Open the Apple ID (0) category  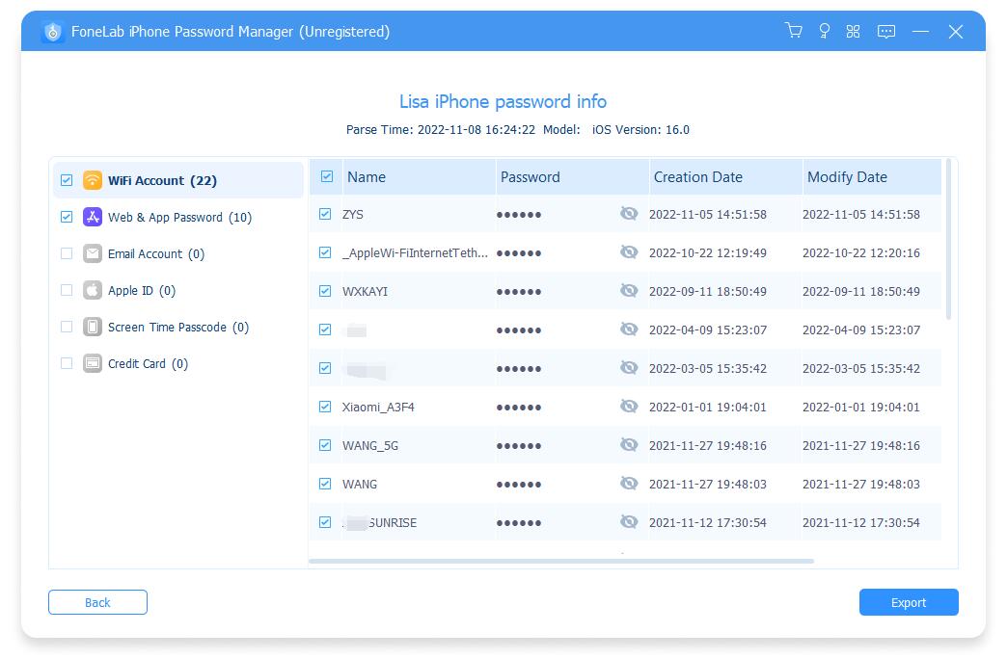pos(177,290)
